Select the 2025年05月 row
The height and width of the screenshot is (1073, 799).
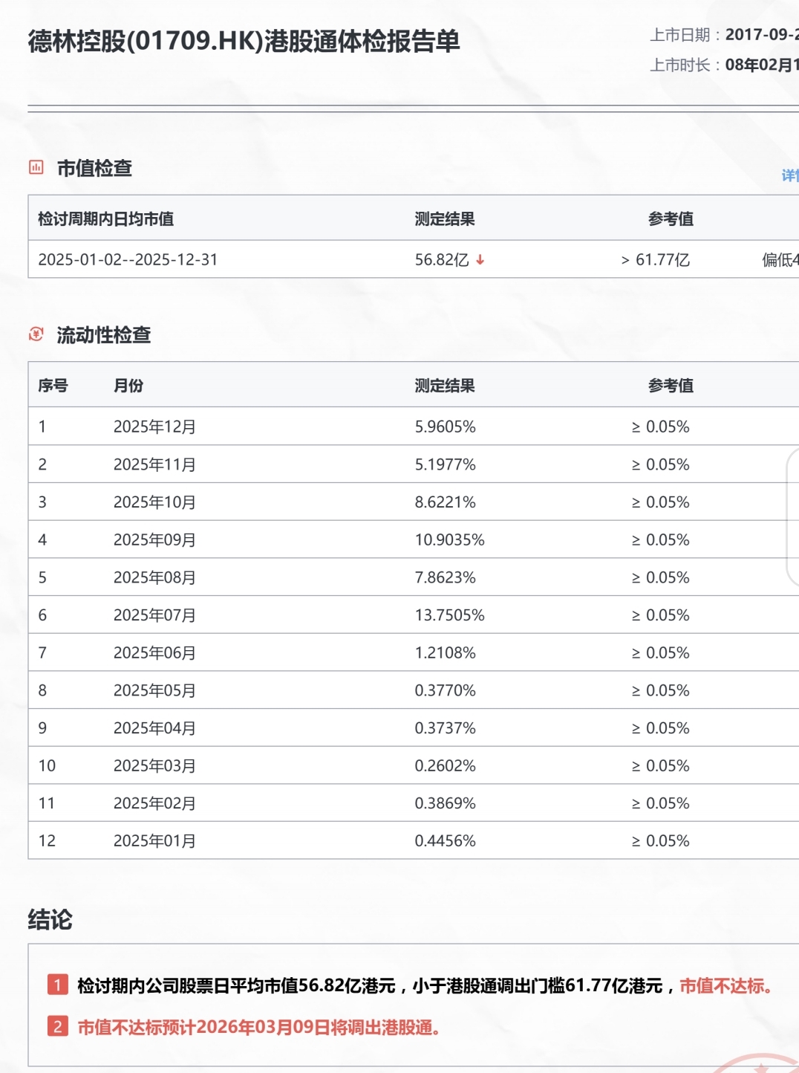[414, 690]
